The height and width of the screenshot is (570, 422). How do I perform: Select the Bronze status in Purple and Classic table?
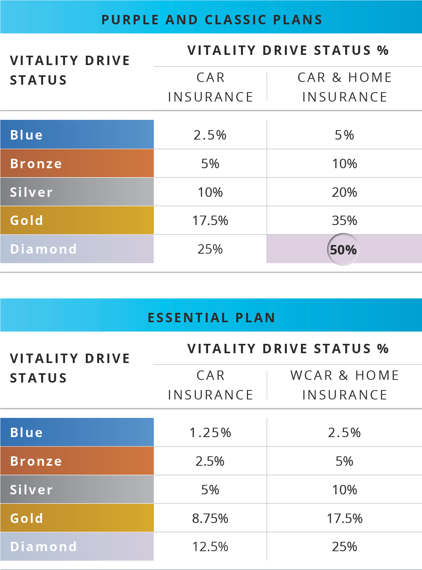coord(77,163)
